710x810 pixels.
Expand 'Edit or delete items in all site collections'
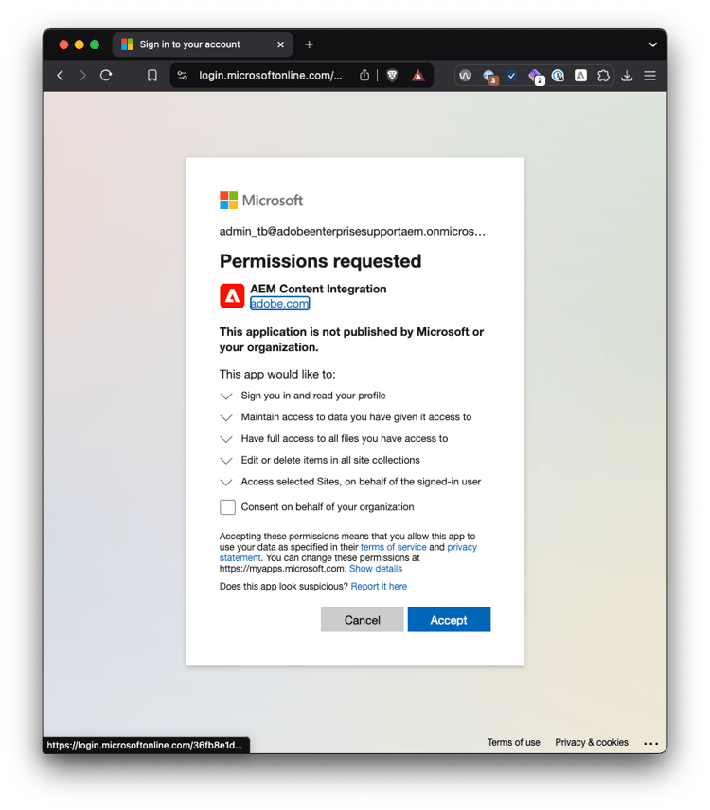point(319,460)
